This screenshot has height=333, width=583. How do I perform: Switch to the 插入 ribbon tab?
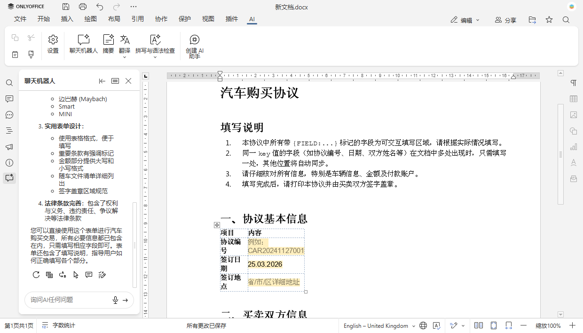[x=67, y=19]
